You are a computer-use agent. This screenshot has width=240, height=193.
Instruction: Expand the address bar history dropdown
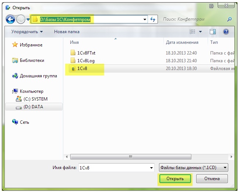tap(145, 20)
